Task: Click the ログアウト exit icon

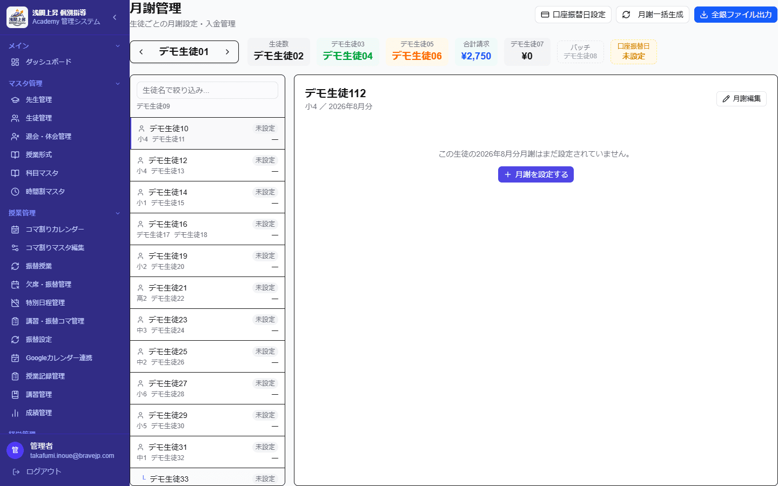Action: click(x=16, y=472)
